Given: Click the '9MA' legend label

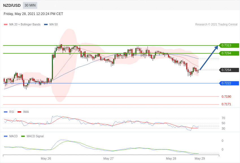Looking at the screenshot, I should tap(26, 112).
